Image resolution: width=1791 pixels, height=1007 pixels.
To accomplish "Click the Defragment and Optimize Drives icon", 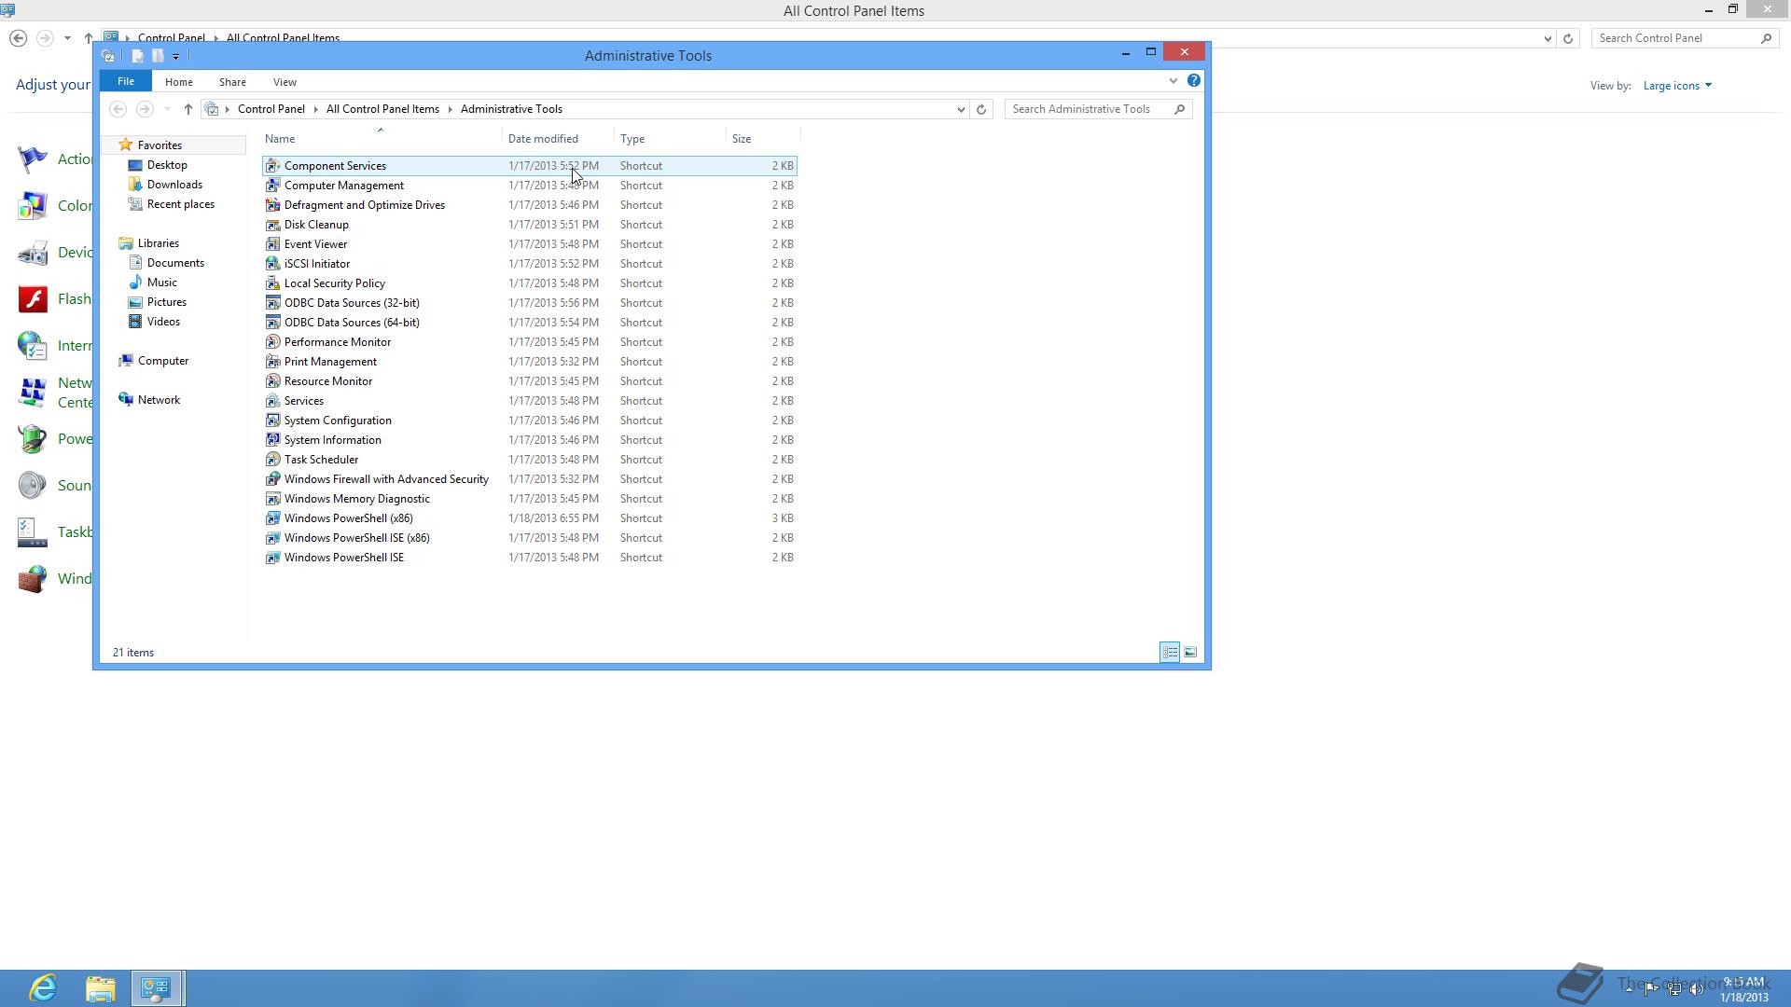I will [272, 205].
